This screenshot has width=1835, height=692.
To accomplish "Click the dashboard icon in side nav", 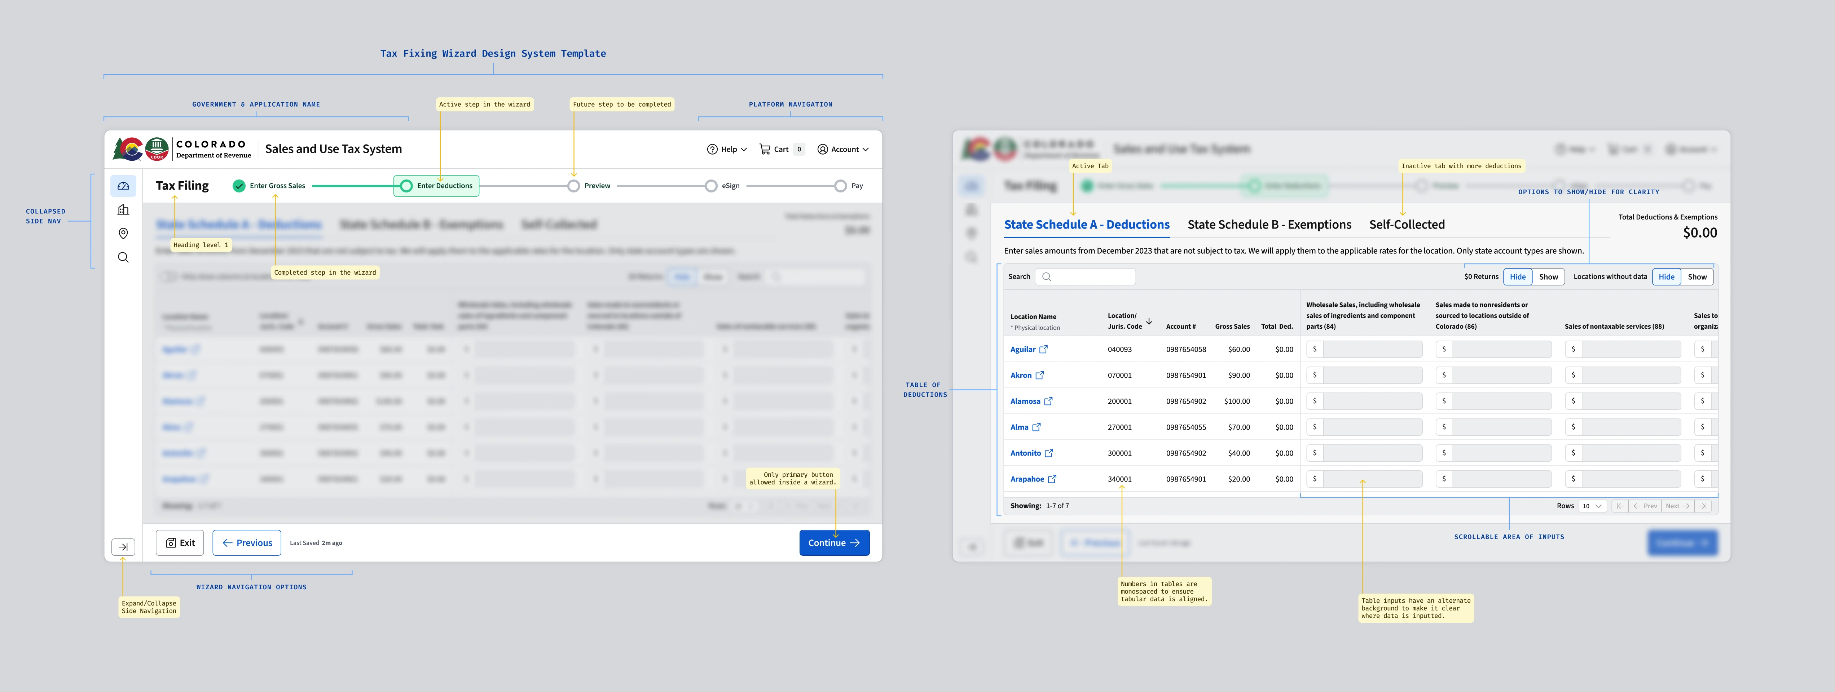I will pos(123,186).
